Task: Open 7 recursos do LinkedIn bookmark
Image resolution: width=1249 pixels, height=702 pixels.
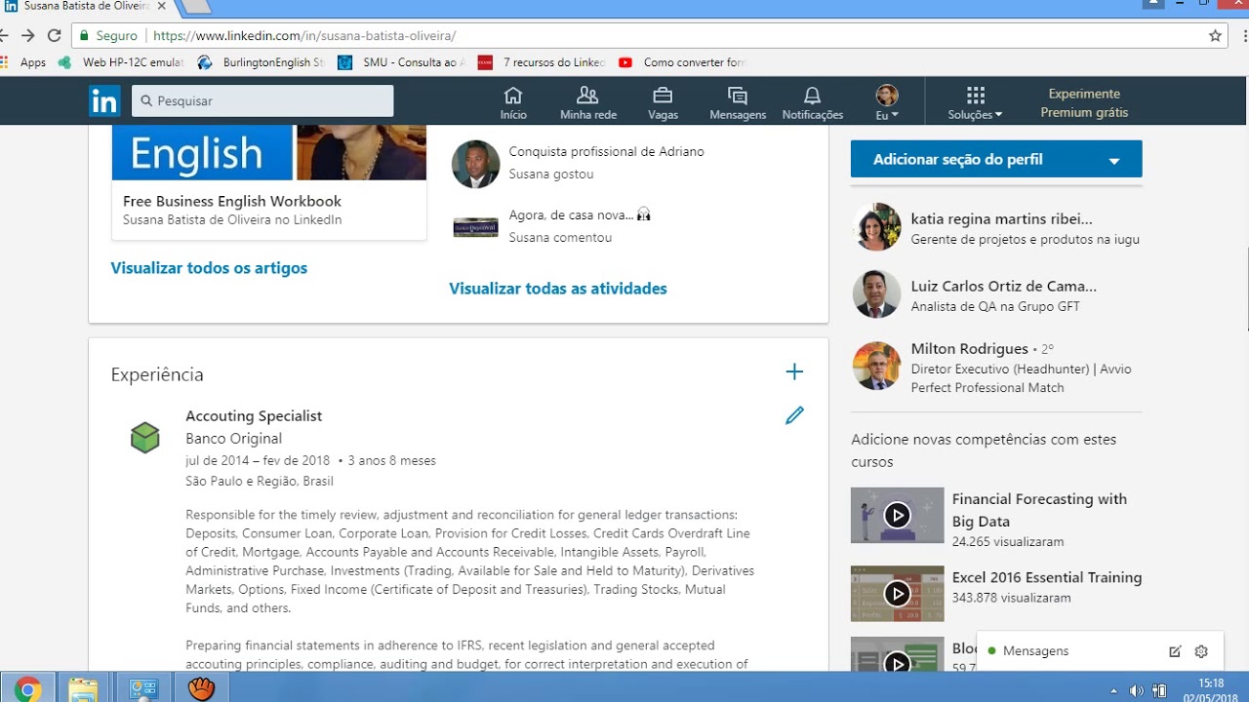Action: (542, 61)
